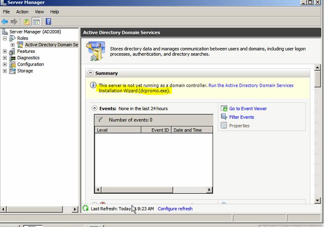Screen dimensions: 324x227
Task: Click the Go to Event Viewer icon
Action: pyautogui.click(x=224, y=108)
